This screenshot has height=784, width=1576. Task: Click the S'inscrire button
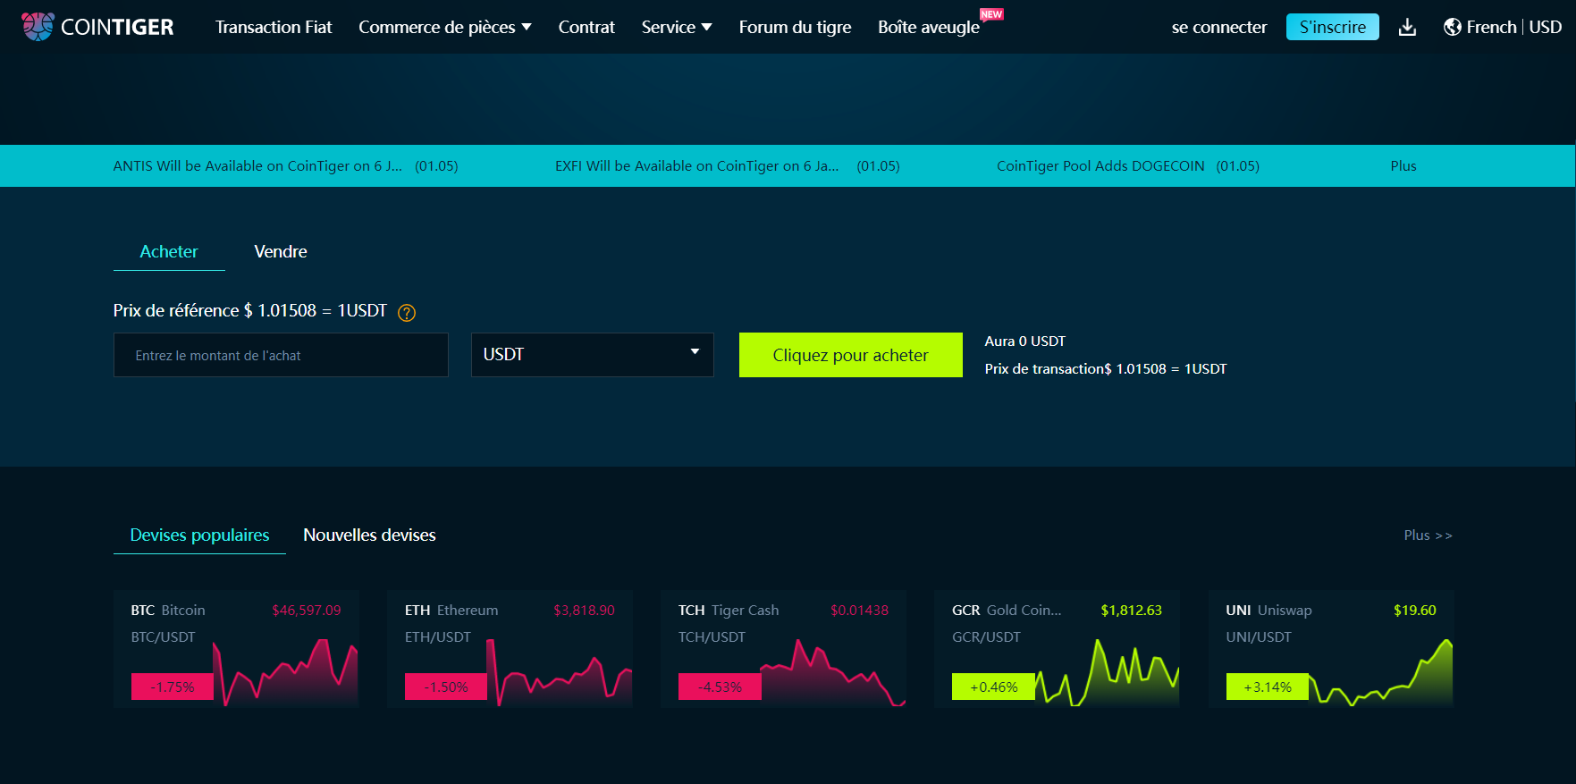coord(1332,27)
